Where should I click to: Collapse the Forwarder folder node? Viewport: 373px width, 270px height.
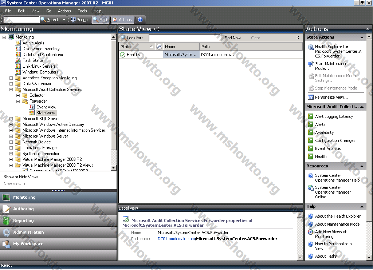coord(18,101)
